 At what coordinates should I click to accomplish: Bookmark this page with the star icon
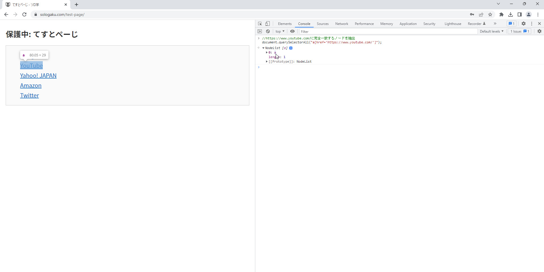click(x=490, y=14)
